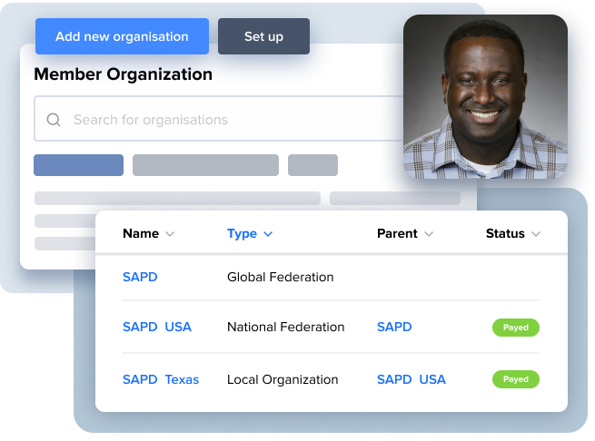Image resolution: width=595 pixels, height=441 pixels.
Task: Focus the Search for organisations field
Action: pyautogui.click(x=227, y=120)
